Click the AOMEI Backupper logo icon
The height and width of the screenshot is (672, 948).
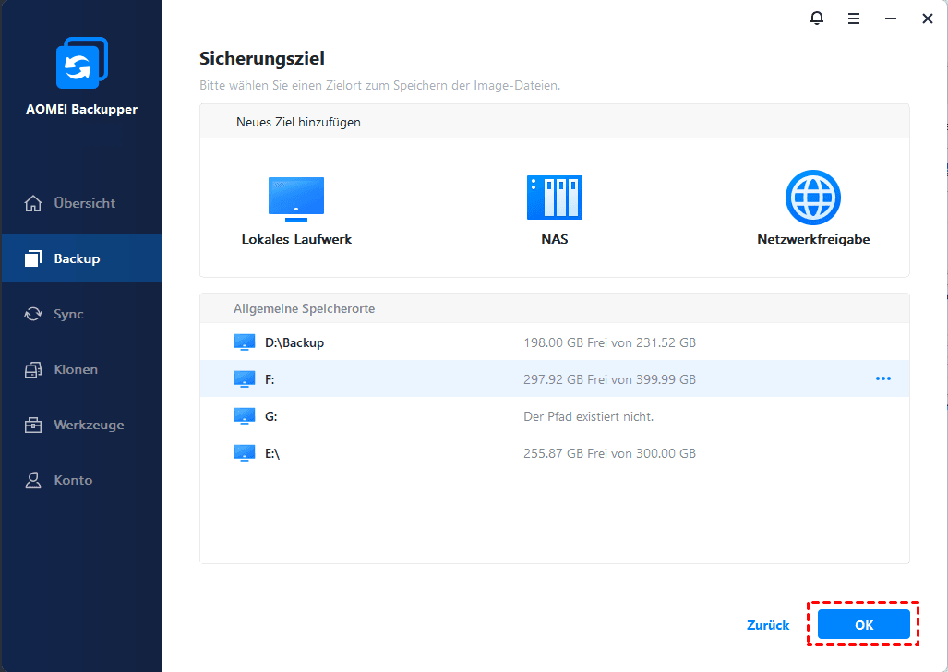pos(81,63)
